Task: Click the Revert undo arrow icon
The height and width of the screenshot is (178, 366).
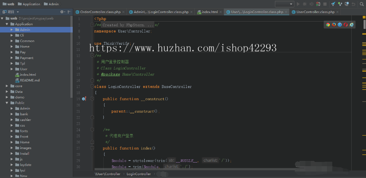Action: pos(353,4)
